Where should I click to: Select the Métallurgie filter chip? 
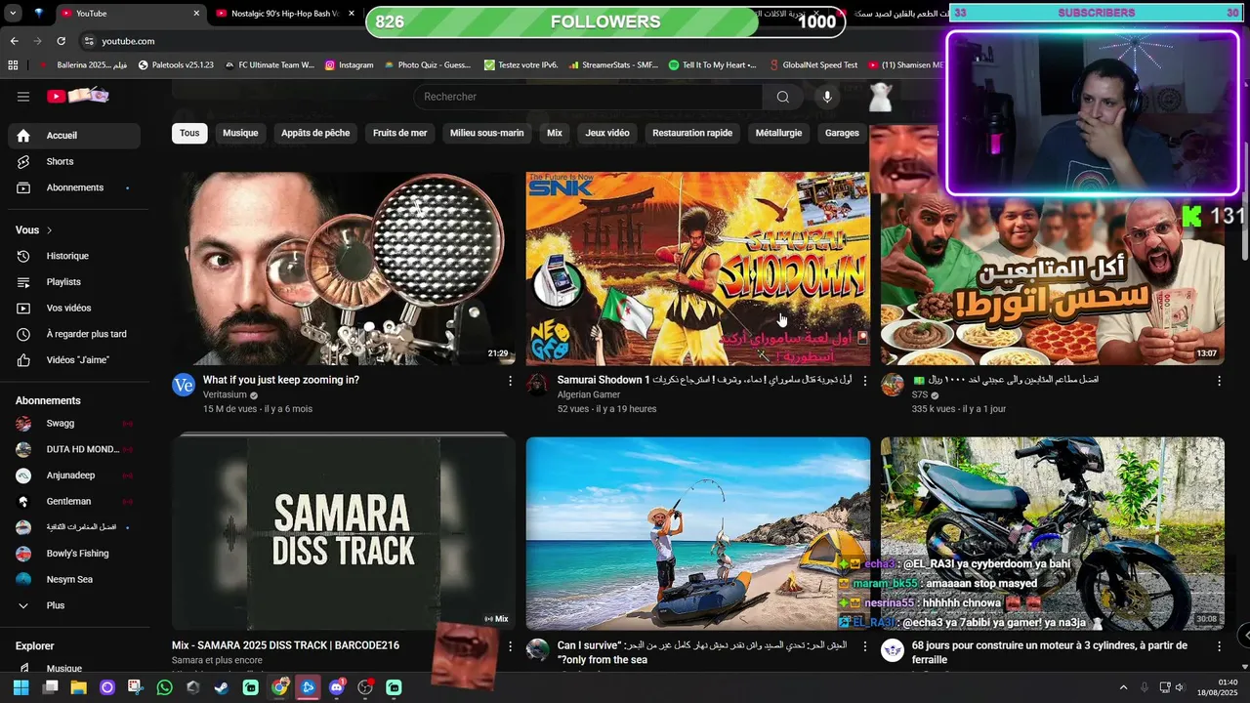tap(778, 133)
